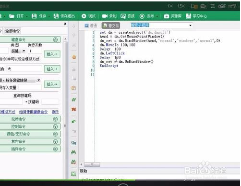The width and height of the screenshot is (241, 186).
Task: Click the binoculars find icon
Action: click(x=73, y=152)
